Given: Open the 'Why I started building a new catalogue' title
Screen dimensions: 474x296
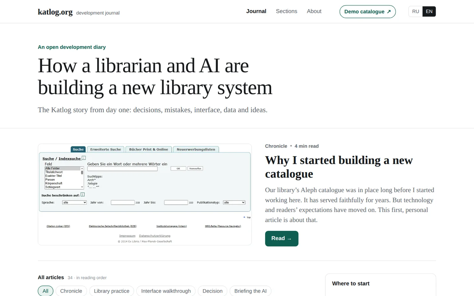Looking at the screenshot, I should point(339,167).
